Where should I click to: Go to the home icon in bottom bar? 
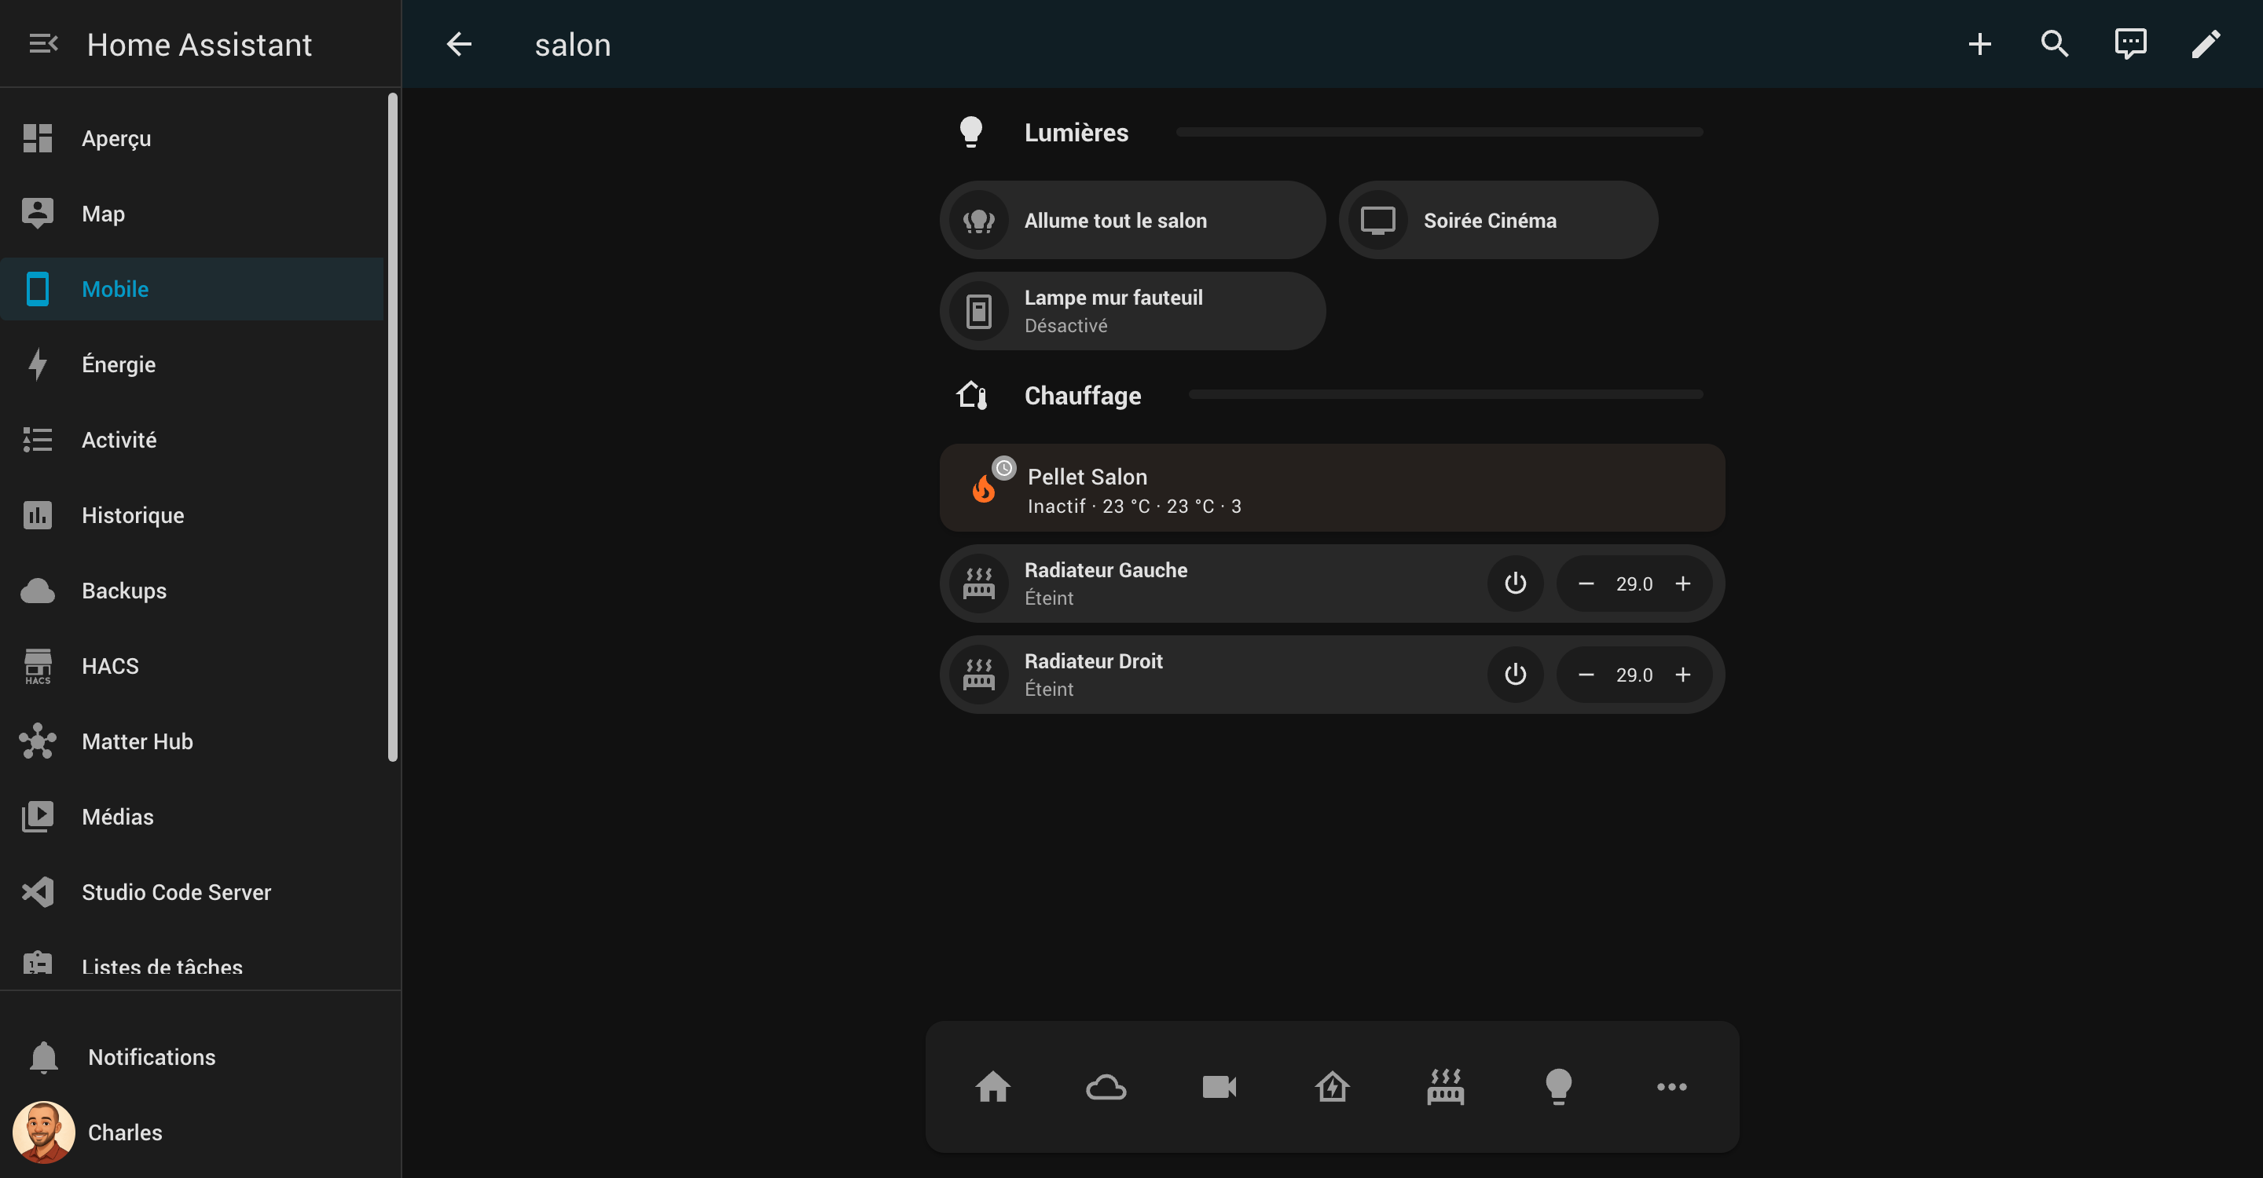tap(992, 1087)
